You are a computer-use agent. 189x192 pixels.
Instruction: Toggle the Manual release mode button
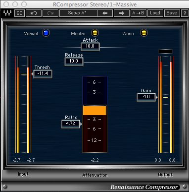point(46,33)
